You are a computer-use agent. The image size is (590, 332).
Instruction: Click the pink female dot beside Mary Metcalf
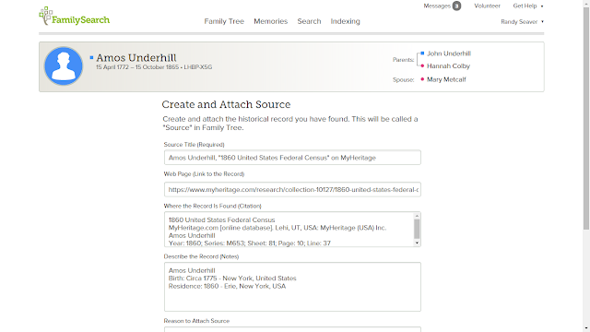click(422, 79)
